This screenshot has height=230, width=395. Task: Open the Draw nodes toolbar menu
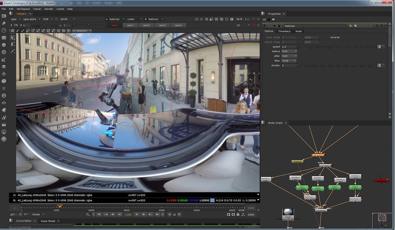[x=4, y=23]
